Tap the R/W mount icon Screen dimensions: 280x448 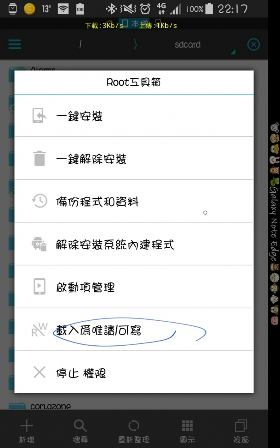click(x=39, y=330)
